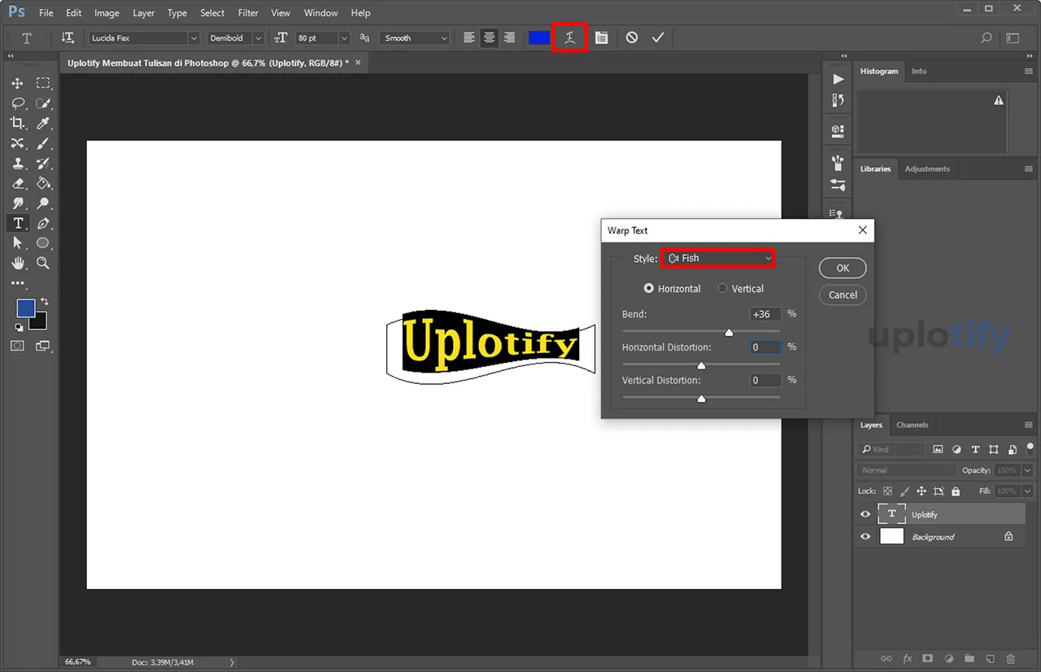The image size is (1041, 672).
Task: Open the Lucida Fax font family dropdown
Action: (x=144, y=38)
